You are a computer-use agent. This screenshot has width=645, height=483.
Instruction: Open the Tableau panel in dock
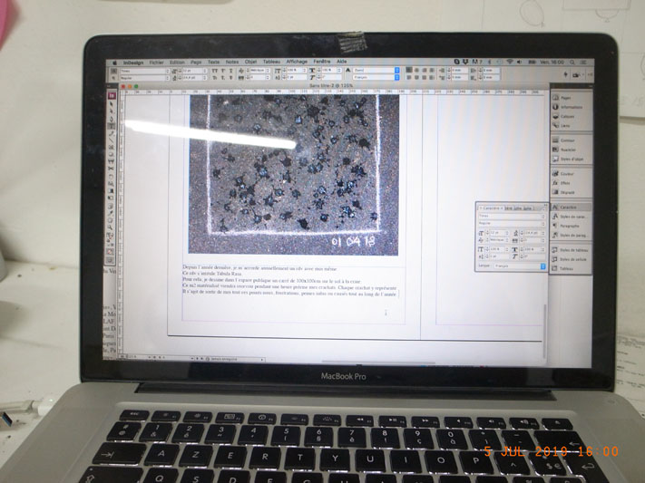tap(571, 269)
